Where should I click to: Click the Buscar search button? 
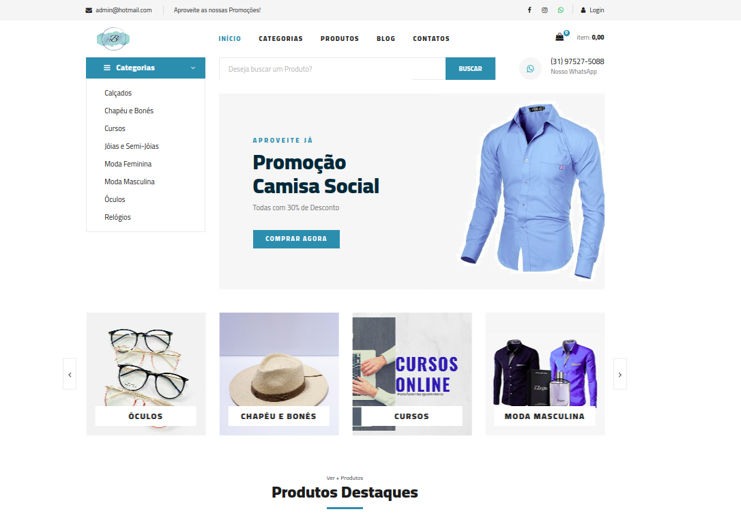click(470, 68)
